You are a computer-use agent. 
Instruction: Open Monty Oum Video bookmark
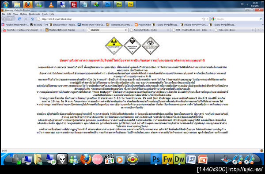click(91, 25)
